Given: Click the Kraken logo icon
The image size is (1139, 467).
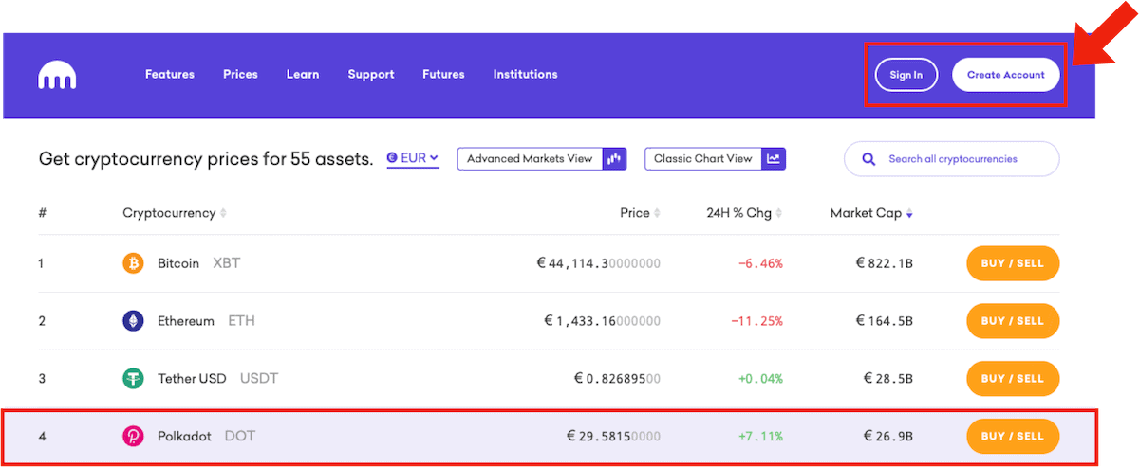Looking at the screenshot, I should coord(57,76).
